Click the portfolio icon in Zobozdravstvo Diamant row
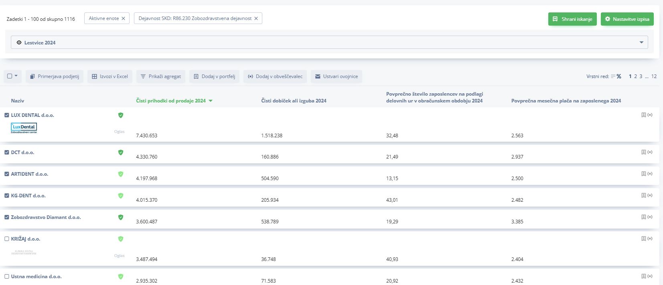This screenshot has width=663, height=285. point(644,217)
